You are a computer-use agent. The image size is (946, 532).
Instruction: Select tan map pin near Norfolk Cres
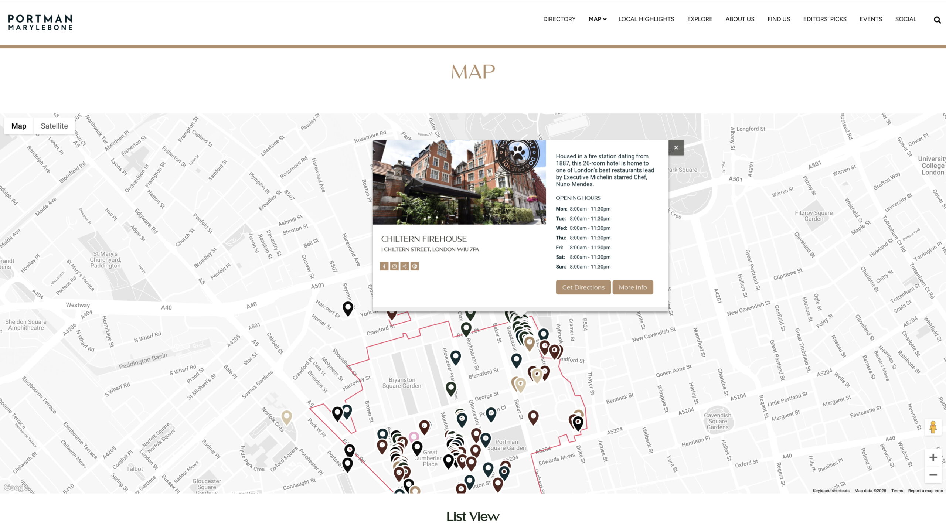(287, 417)
